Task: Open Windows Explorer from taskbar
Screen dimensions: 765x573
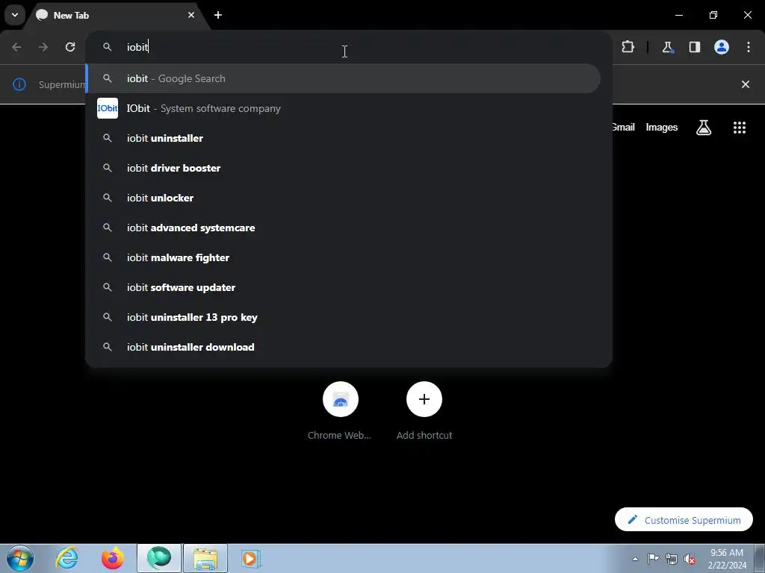Action: (x=205, y=558)
